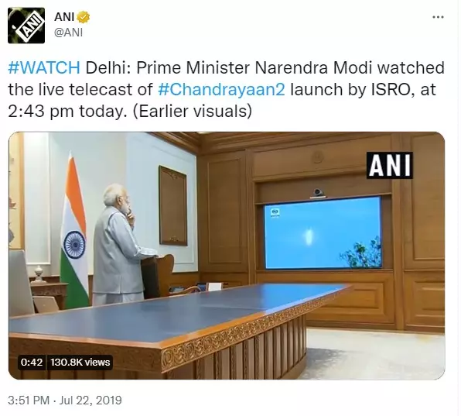The height and width of the screenshot is (416, 461).
Task: Click the 130.8K views label
Action: 80,362
